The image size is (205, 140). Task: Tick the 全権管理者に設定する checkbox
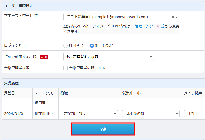(65, 68)
